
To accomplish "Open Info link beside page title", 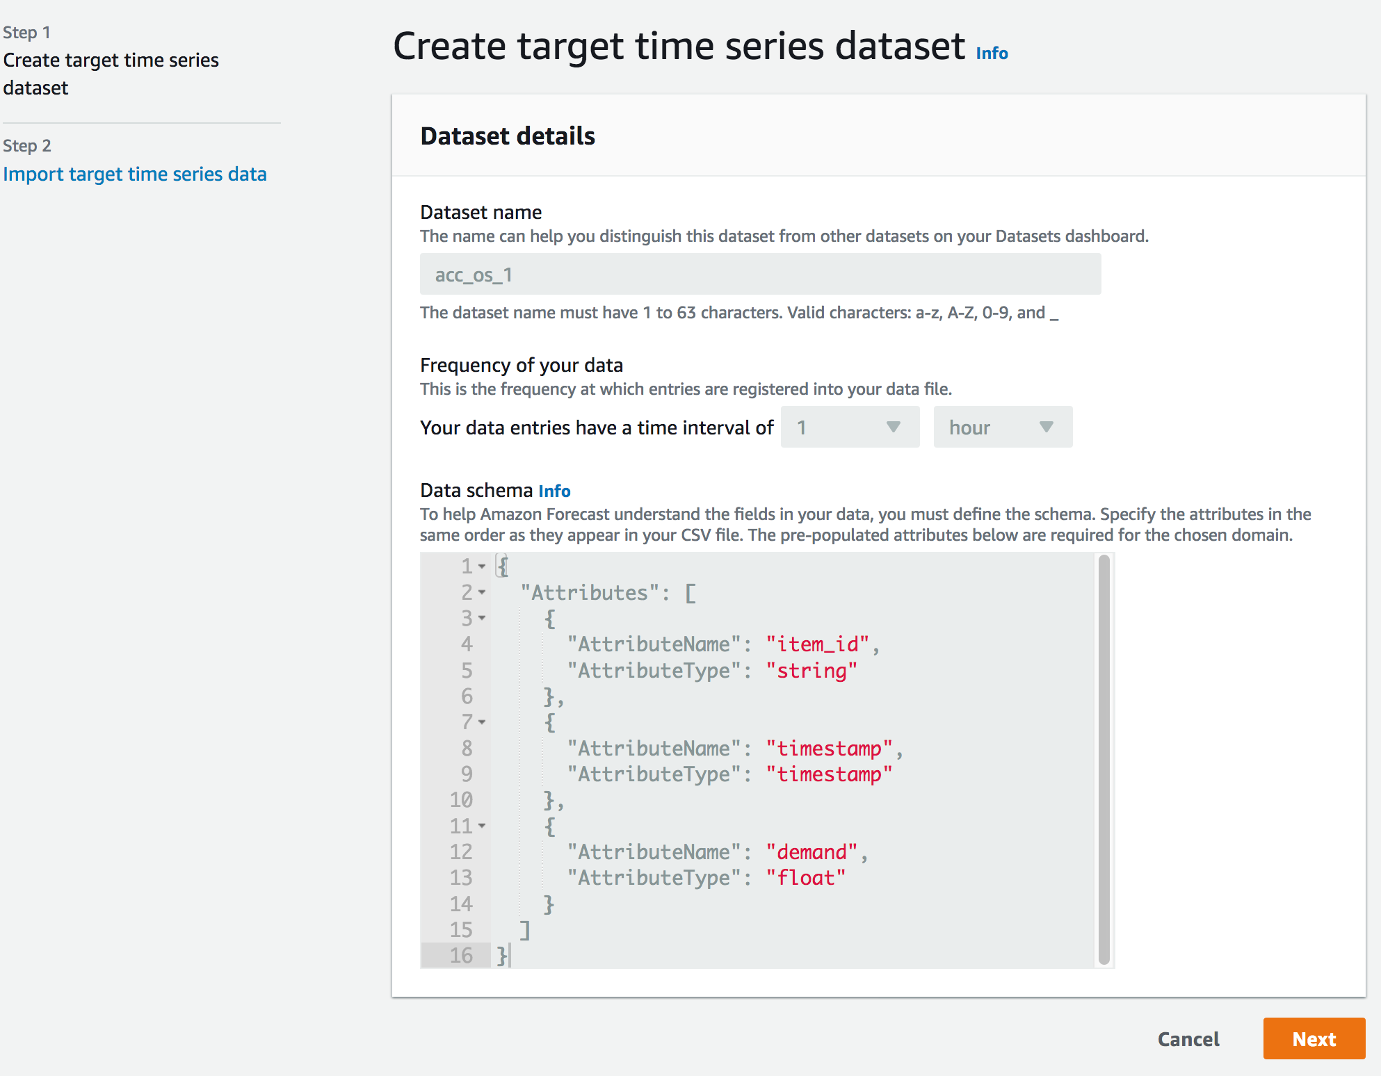I will click(x=992, y=54).
